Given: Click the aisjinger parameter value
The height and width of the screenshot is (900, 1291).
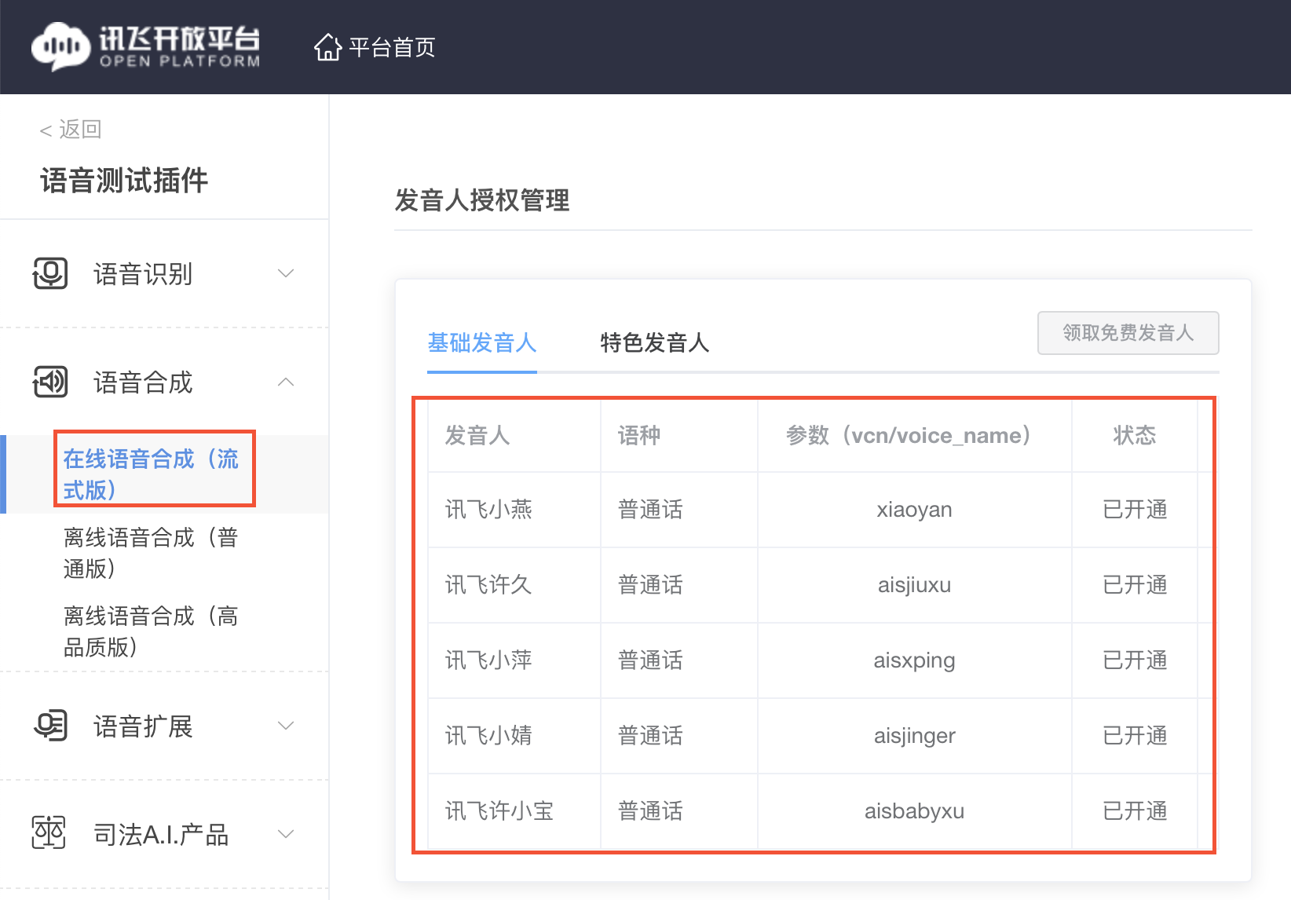Looking at the screenshot, I should coord(914,736).
